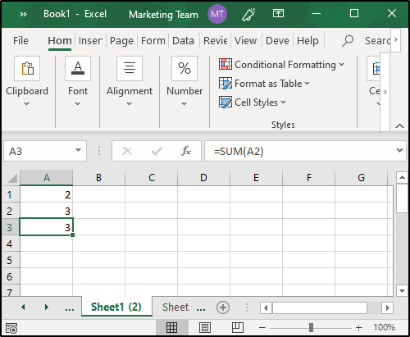This screenshot has width=410, height=337.
Task: Click horizontal scrollbar right arrow
Action: 387,307
